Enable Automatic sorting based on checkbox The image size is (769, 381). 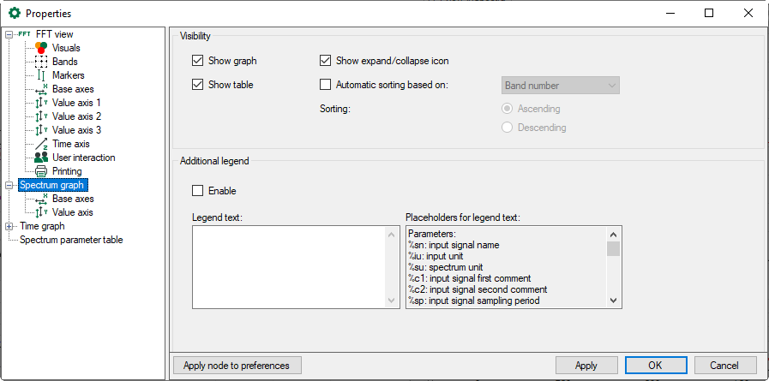pos(325,85)
